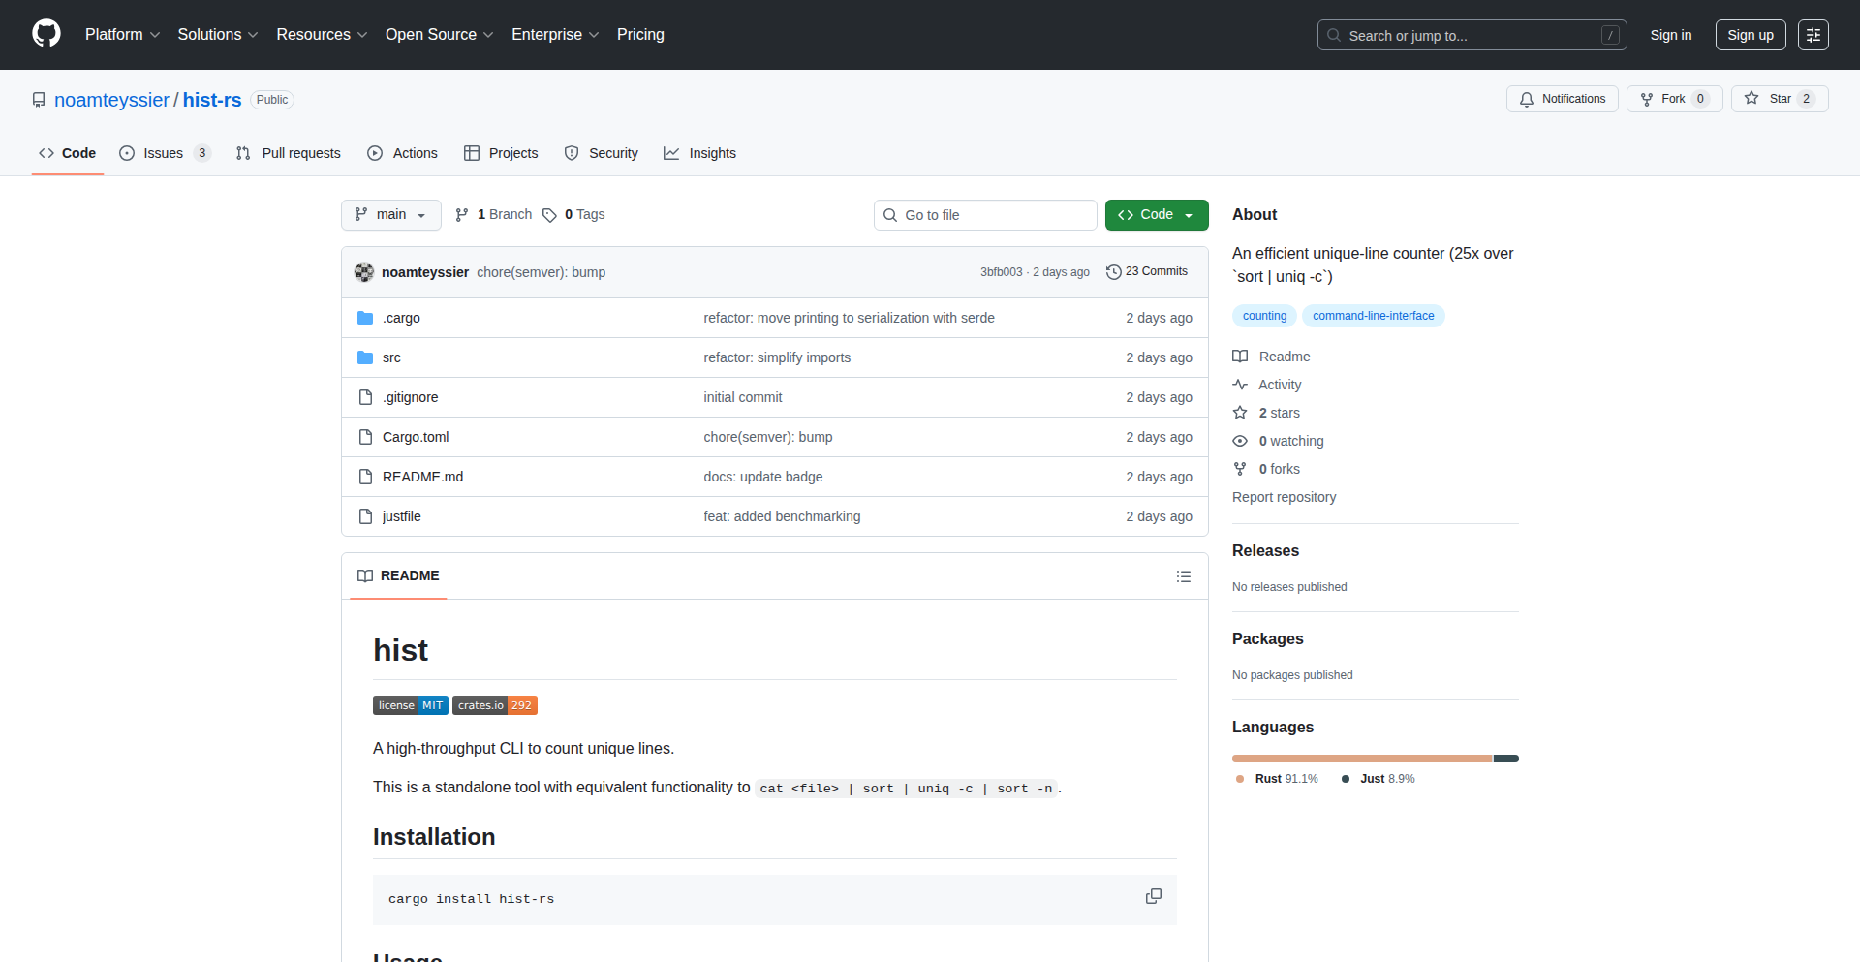Click the GitHub logo icon

tap(46, 34)
